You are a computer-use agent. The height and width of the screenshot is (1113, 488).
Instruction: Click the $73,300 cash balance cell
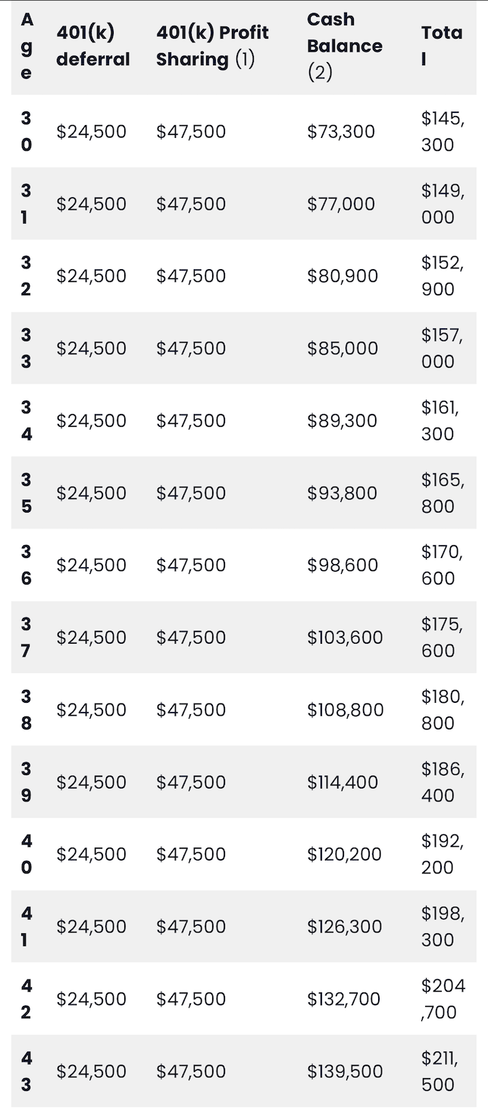pyautogui.click(x=341, y=132)
